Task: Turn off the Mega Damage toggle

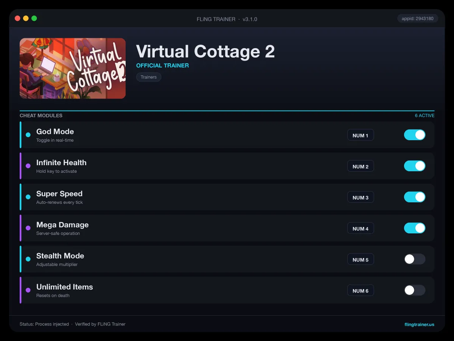Action: tap(415, 228)
